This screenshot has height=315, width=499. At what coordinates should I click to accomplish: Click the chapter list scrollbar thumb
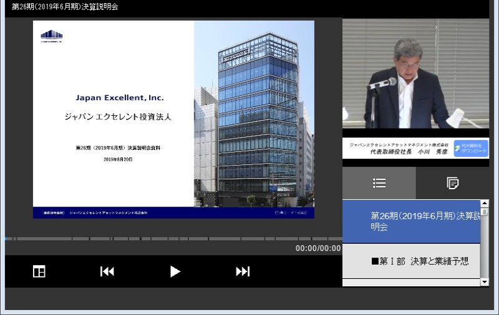485,212
